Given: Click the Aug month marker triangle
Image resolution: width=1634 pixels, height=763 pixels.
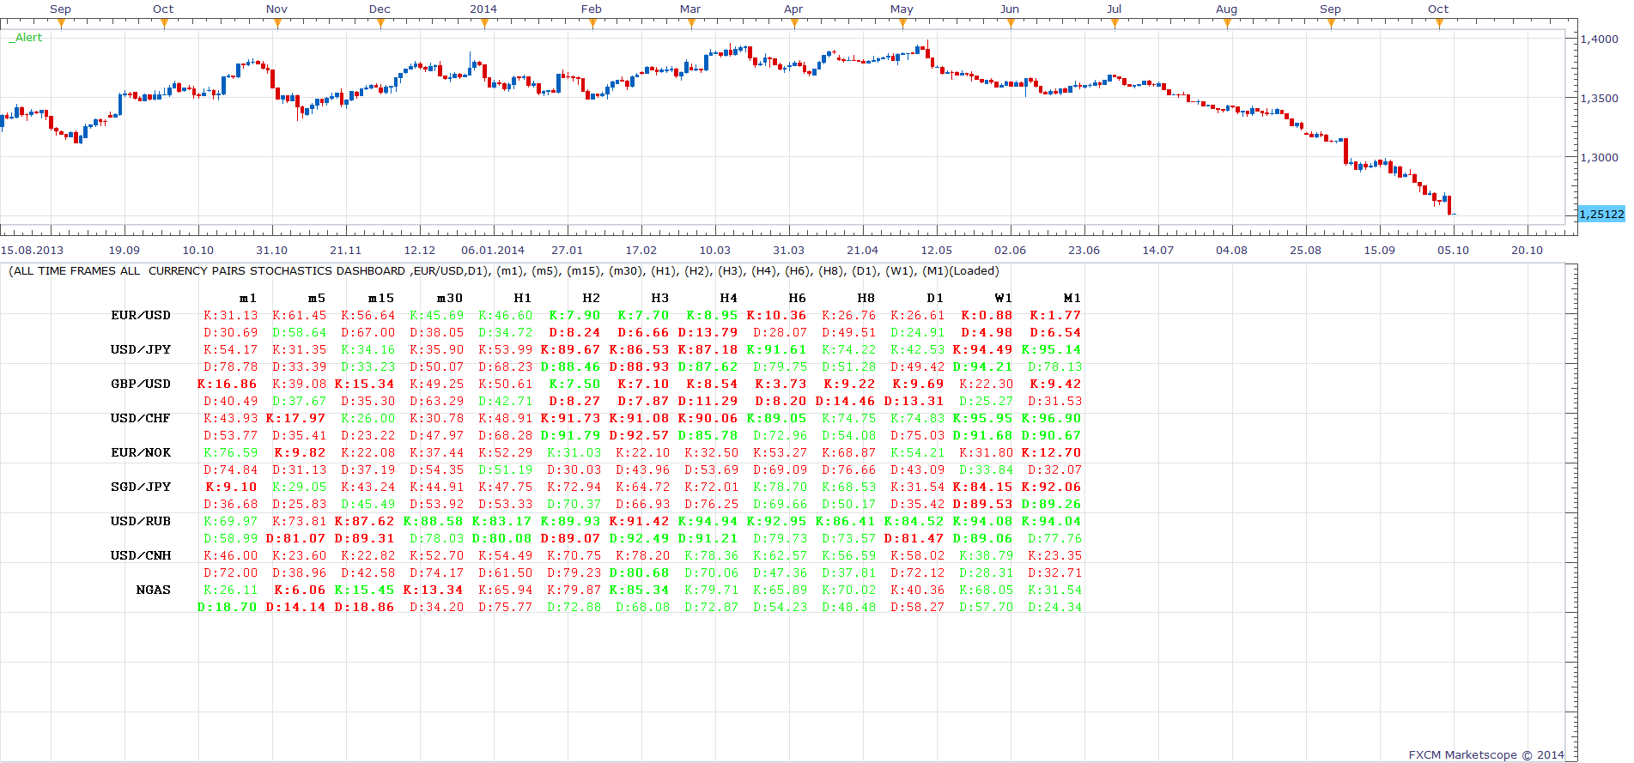Looking at the screenshot, I should pyautogui.click(x=1227, y=23).
